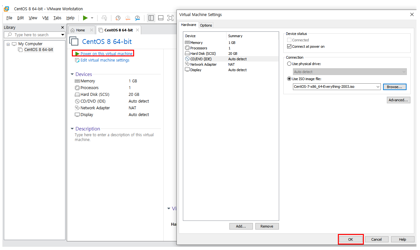
Task: Select Use ISO image file radio button
Action: point(289,79)
